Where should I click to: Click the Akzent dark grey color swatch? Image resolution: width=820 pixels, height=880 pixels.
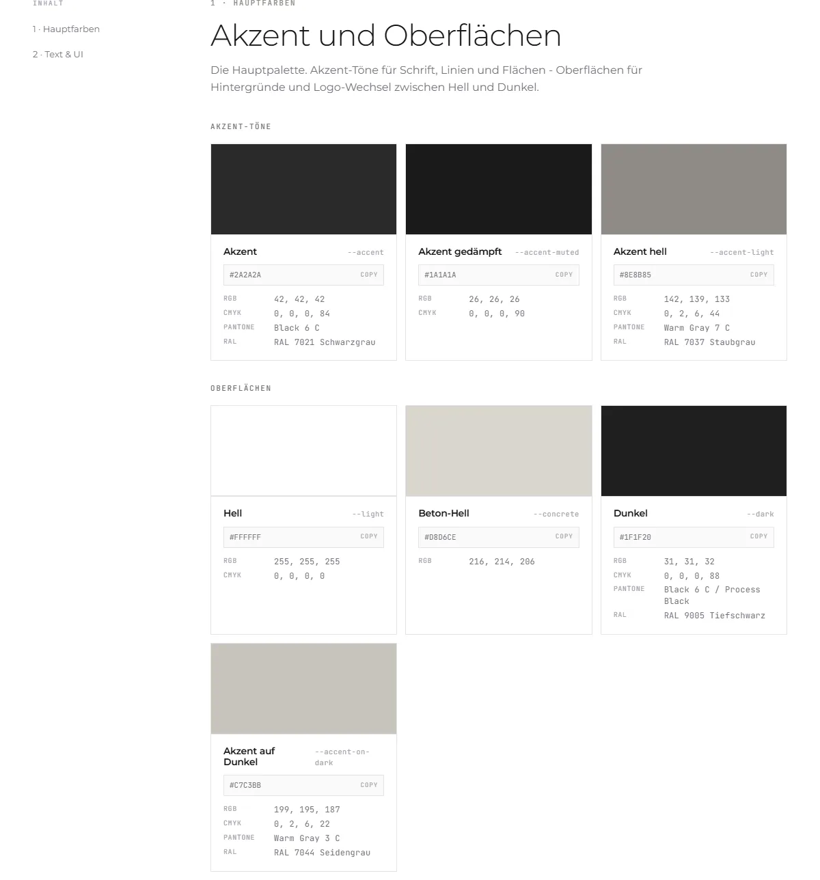coord(303,189)
